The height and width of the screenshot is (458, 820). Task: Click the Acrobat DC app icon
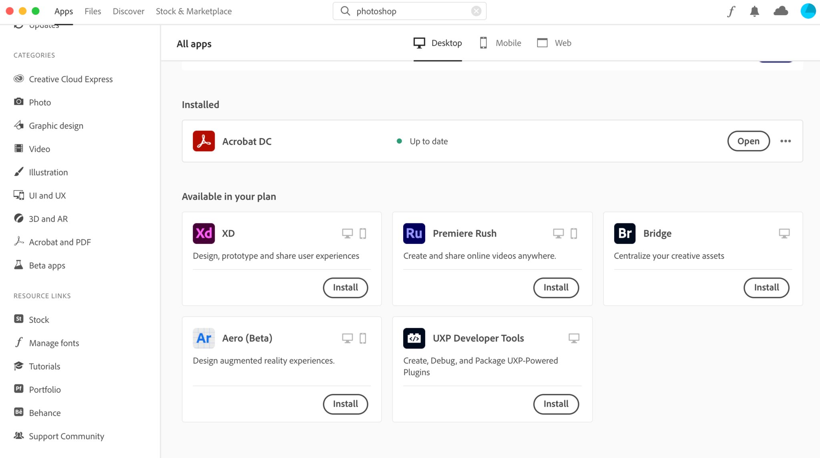tap(204, 141)
